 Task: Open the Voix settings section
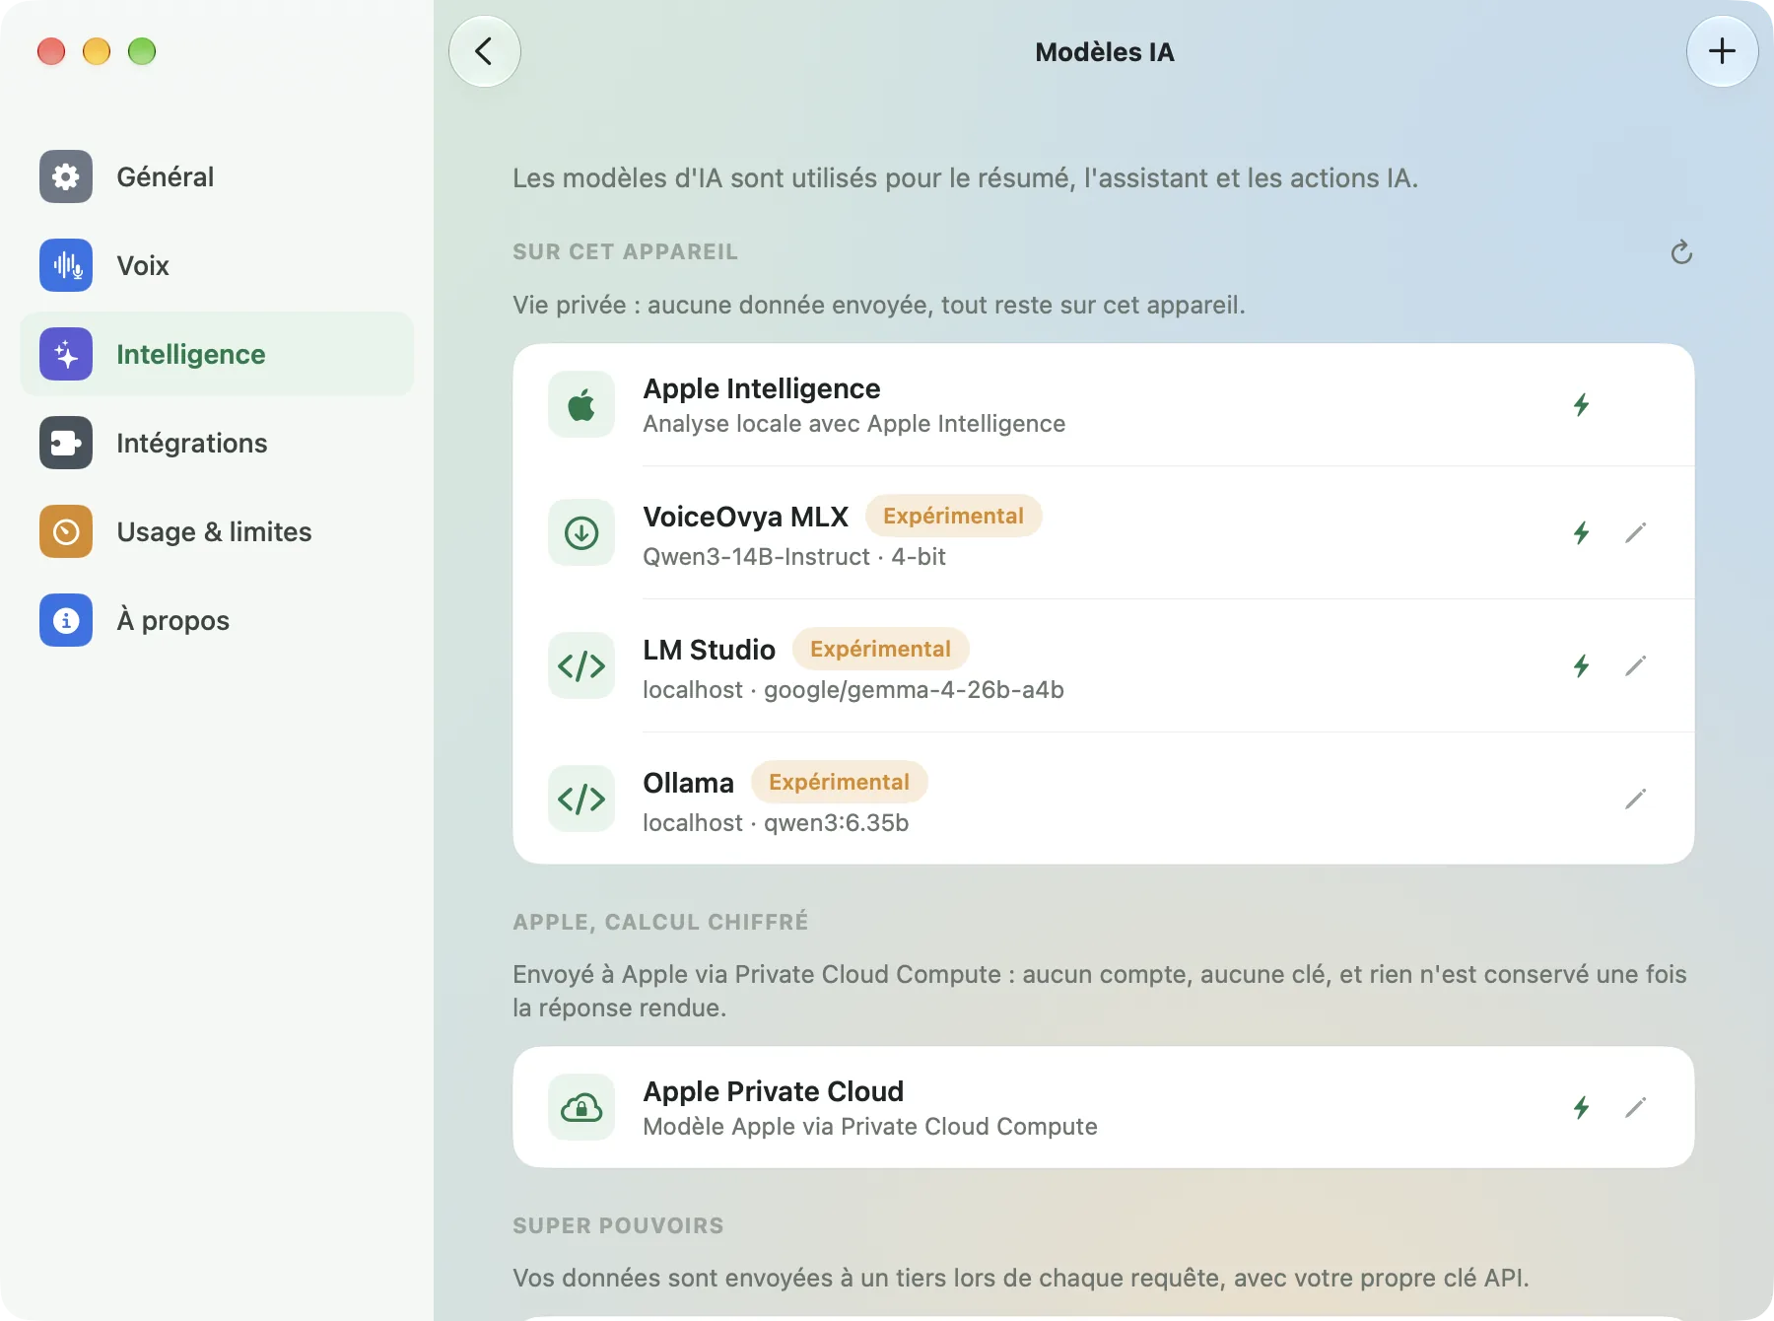click(217, 265)
